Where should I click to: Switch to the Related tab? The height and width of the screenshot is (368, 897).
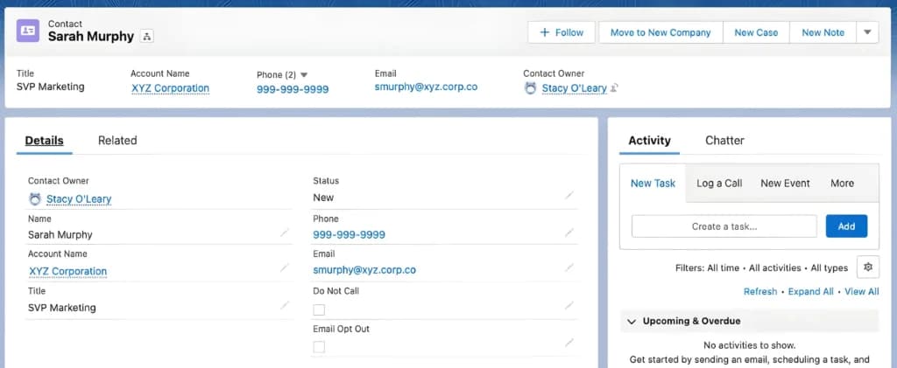tap(117, 141)
